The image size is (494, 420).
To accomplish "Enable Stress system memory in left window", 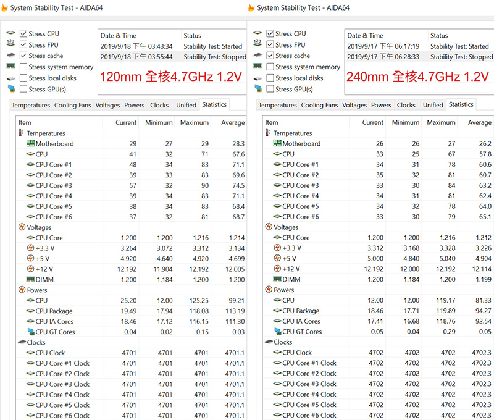I will click(23, 67).
